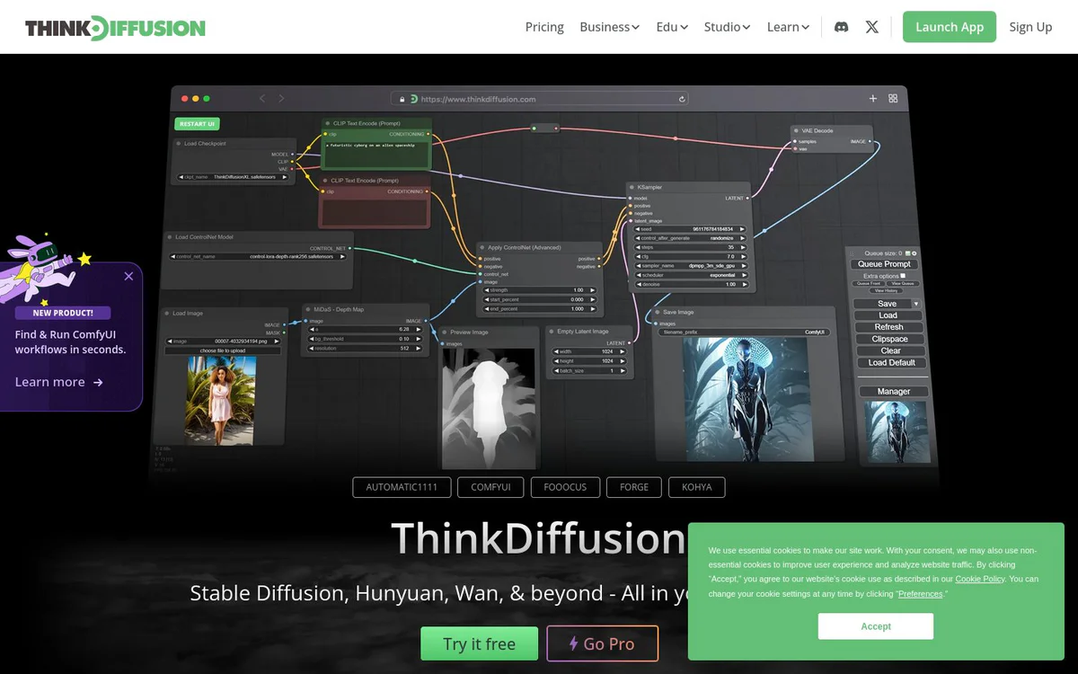1078x674 pixels.
Task: Expand the Business menu
Action: point(610,27)
